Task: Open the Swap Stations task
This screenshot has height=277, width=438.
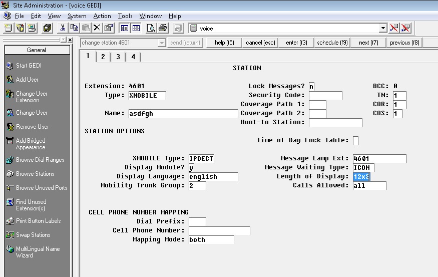Action: (x=29, y=235)
